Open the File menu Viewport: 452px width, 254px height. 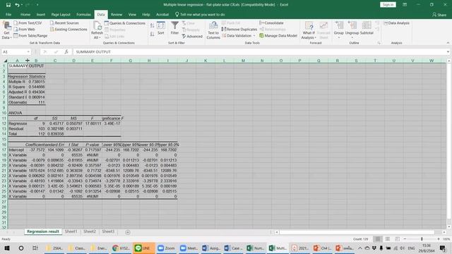tap(8, 14)
